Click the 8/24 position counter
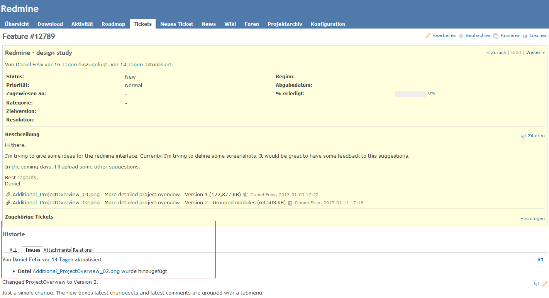Screen dimensions: 549x298 [x=516, y=52]
